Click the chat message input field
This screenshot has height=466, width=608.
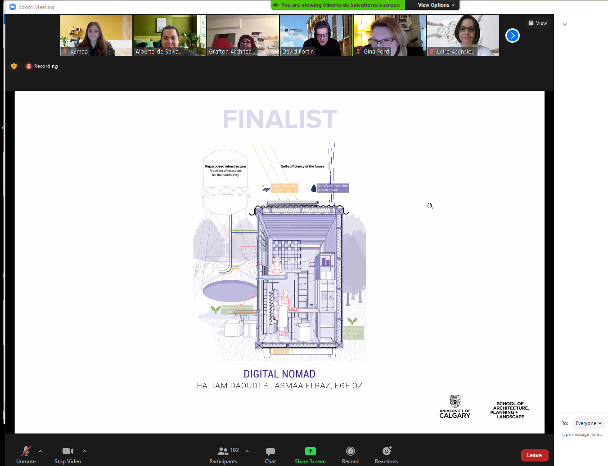[x=581, y=435]
